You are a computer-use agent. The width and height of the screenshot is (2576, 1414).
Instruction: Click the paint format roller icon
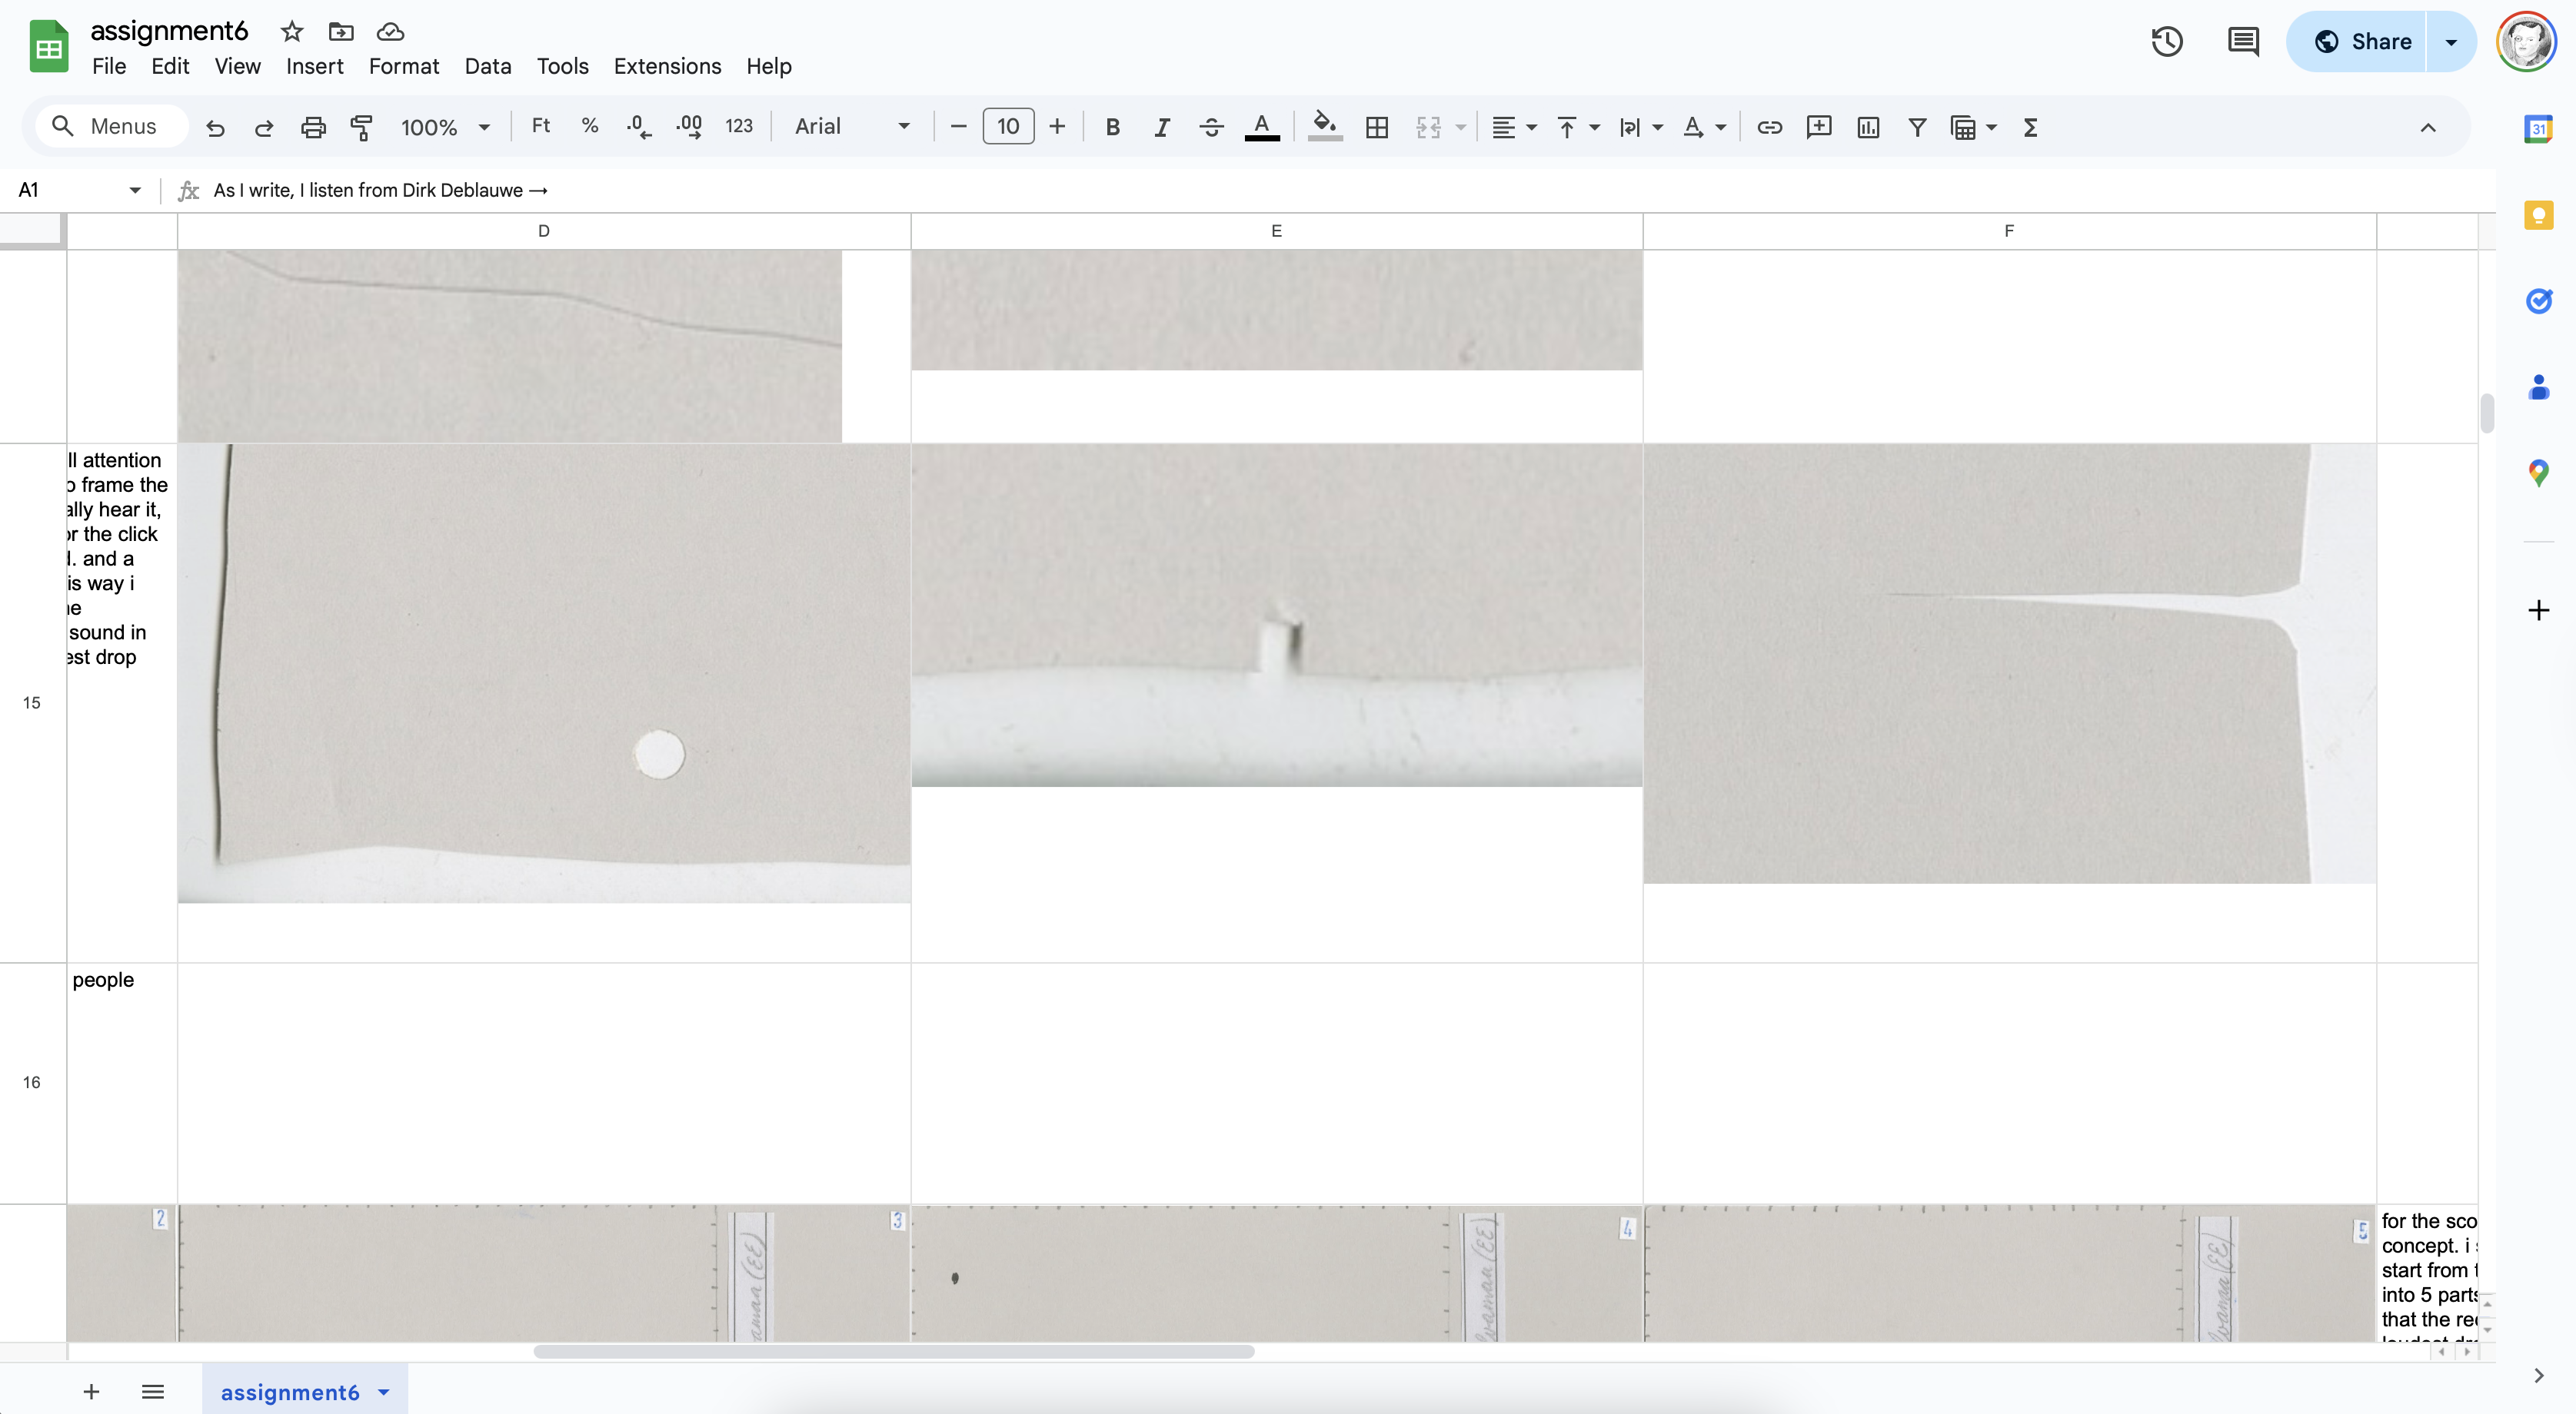[361, 127]
